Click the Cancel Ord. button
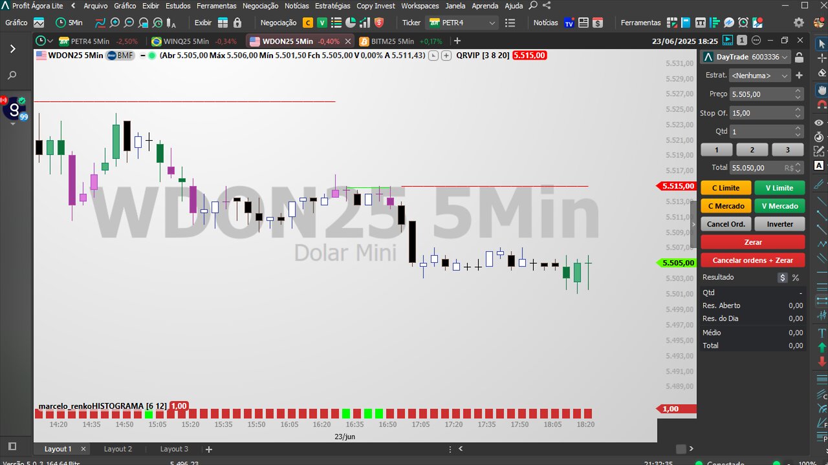The height and width of the screenshot is (465, 828). [x=726, y=224]
